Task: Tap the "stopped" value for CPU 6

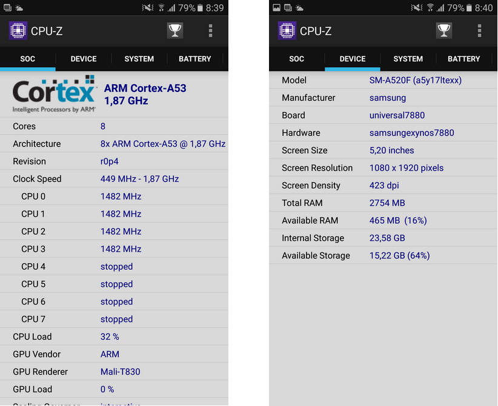Action: coord(116,302)
